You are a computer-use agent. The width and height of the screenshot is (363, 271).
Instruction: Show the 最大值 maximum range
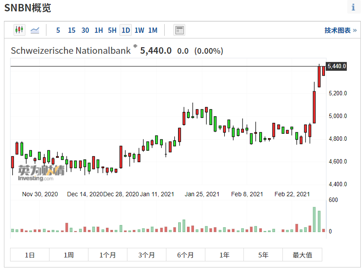pyautogui.click(x=303, y=255)
